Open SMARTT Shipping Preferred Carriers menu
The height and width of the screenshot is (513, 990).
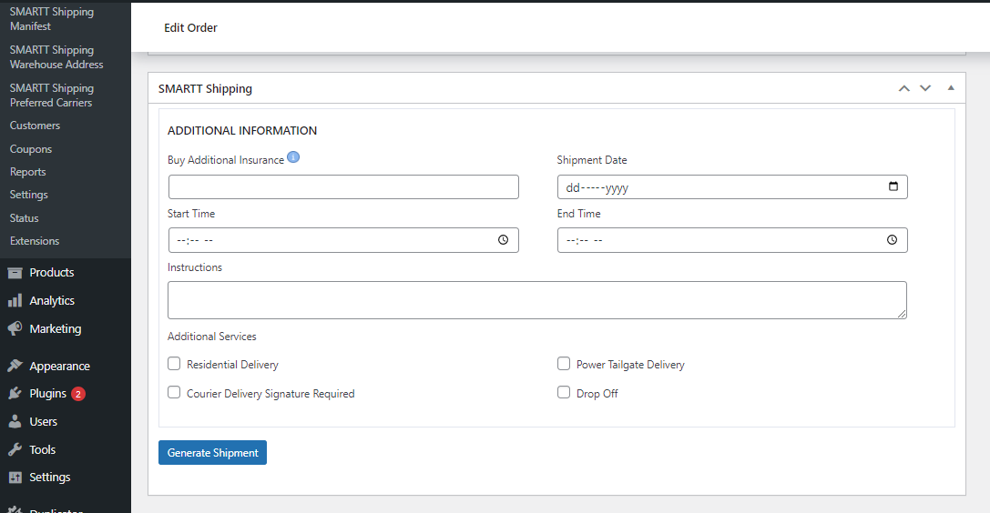pos(51,96)
